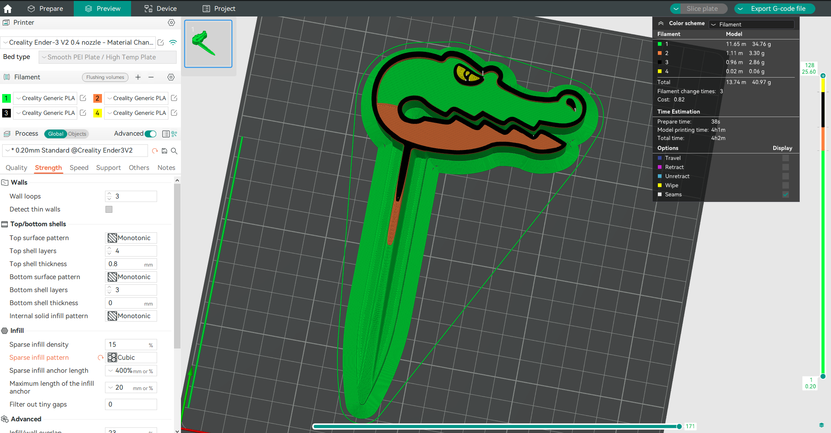This screenshot has height=433, width=831.
Task: Click filament 4 yellow color swatch
Action: pyautogui.click(x=98, y=113)
